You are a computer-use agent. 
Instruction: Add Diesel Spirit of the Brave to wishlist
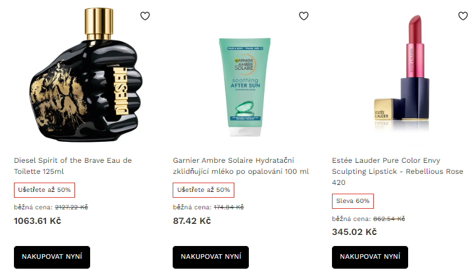click(x=145, y=16)
